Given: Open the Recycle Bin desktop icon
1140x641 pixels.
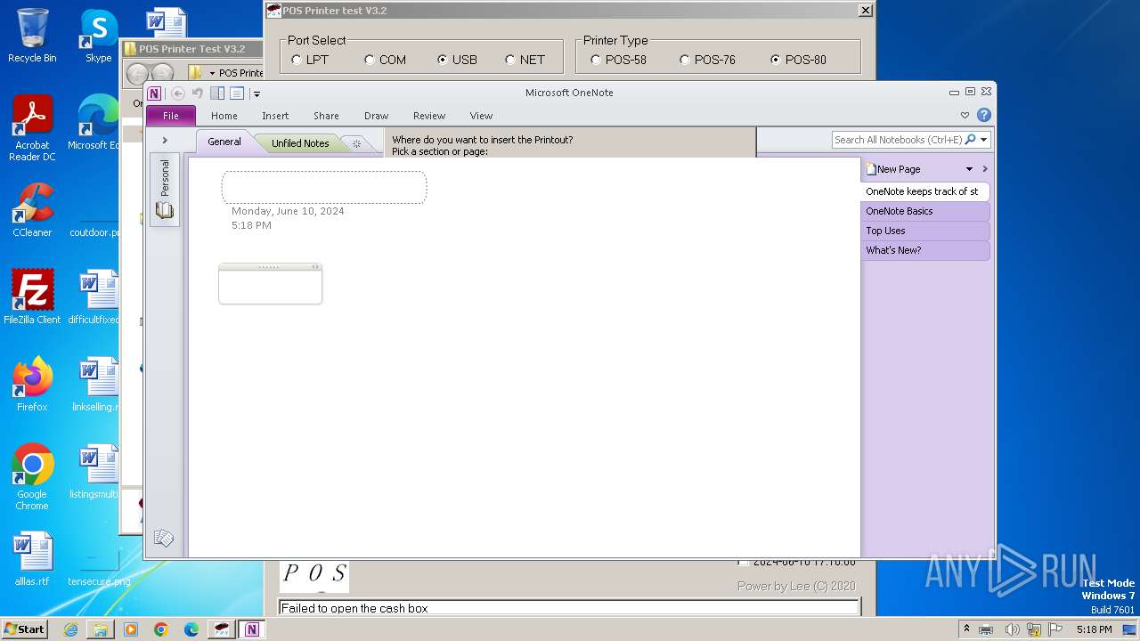Looking at the screenshot, I should [32, 36].
